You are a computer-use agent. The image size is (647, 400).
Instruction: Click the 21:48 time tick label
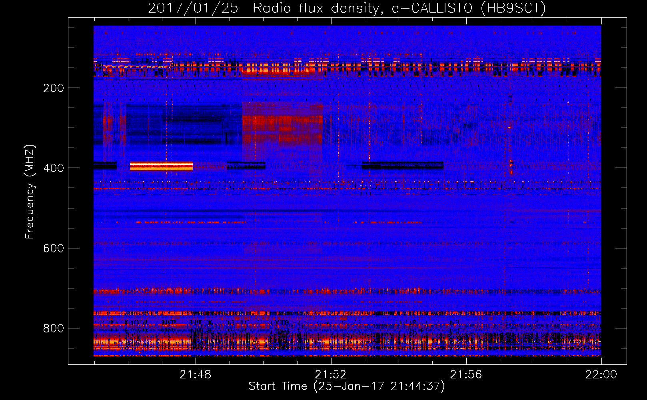(196, 375)
